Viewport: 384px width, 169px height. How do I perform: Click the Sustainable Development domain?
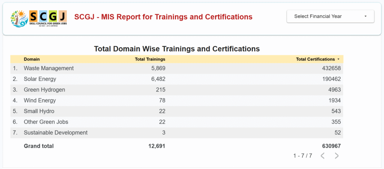pyautogui.click(x=55, y=133)
